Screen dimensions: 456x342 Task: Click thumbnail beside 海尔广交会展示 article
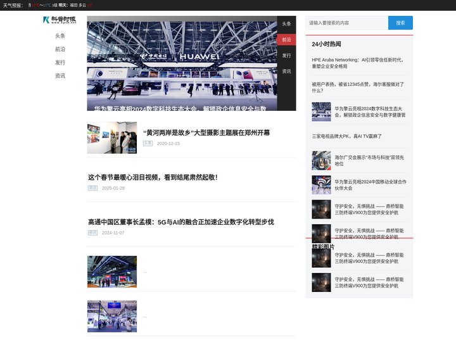pyautogui.click(x=321, y=160)
